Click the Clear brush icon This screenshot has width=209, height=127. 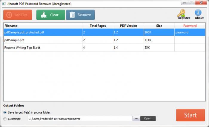click(43, 15)
